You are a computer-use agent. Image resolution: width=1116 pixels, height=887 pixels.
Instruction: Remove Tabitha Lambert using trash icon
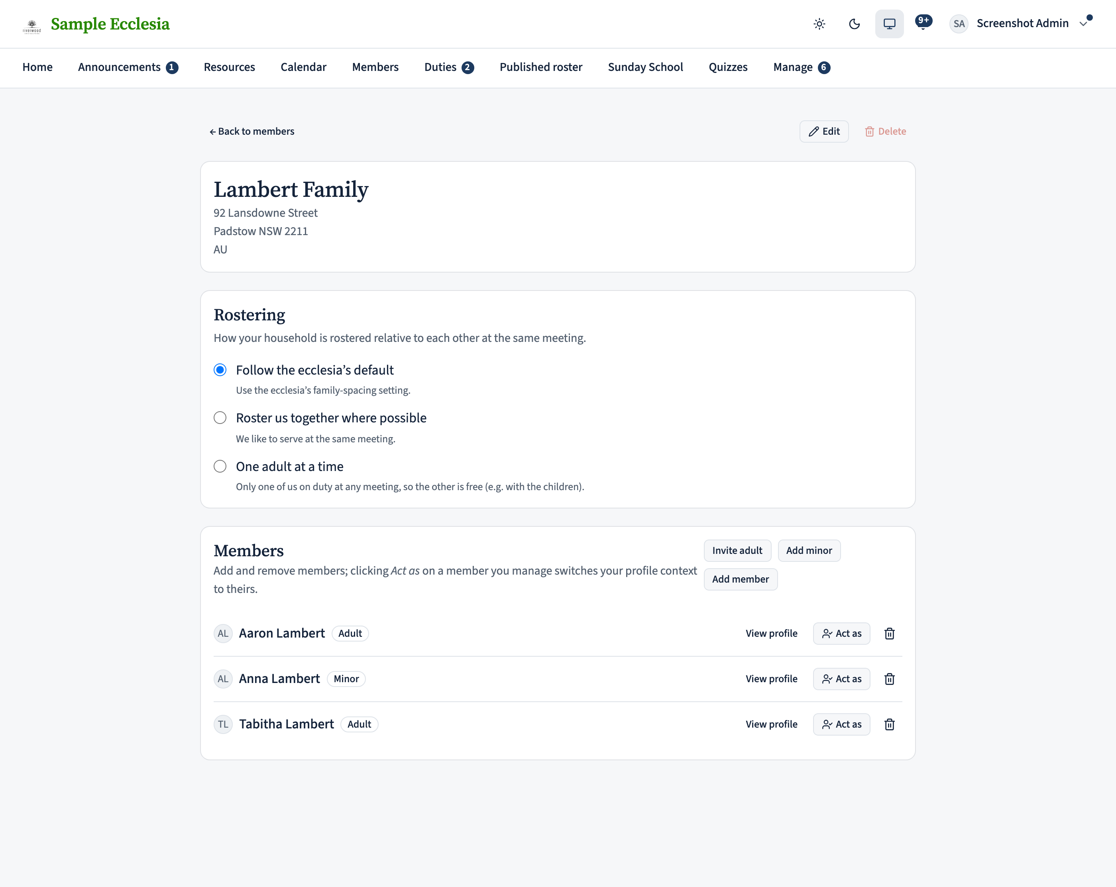click(889, 724)
